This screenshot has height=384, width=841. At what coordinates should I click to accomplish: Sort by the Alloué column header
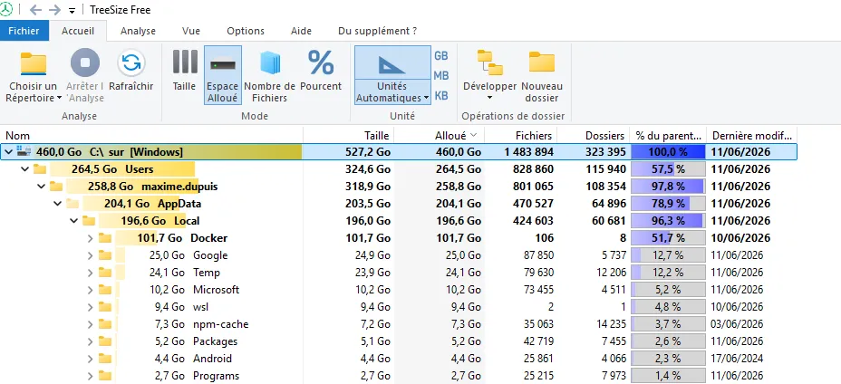[440, 135]
